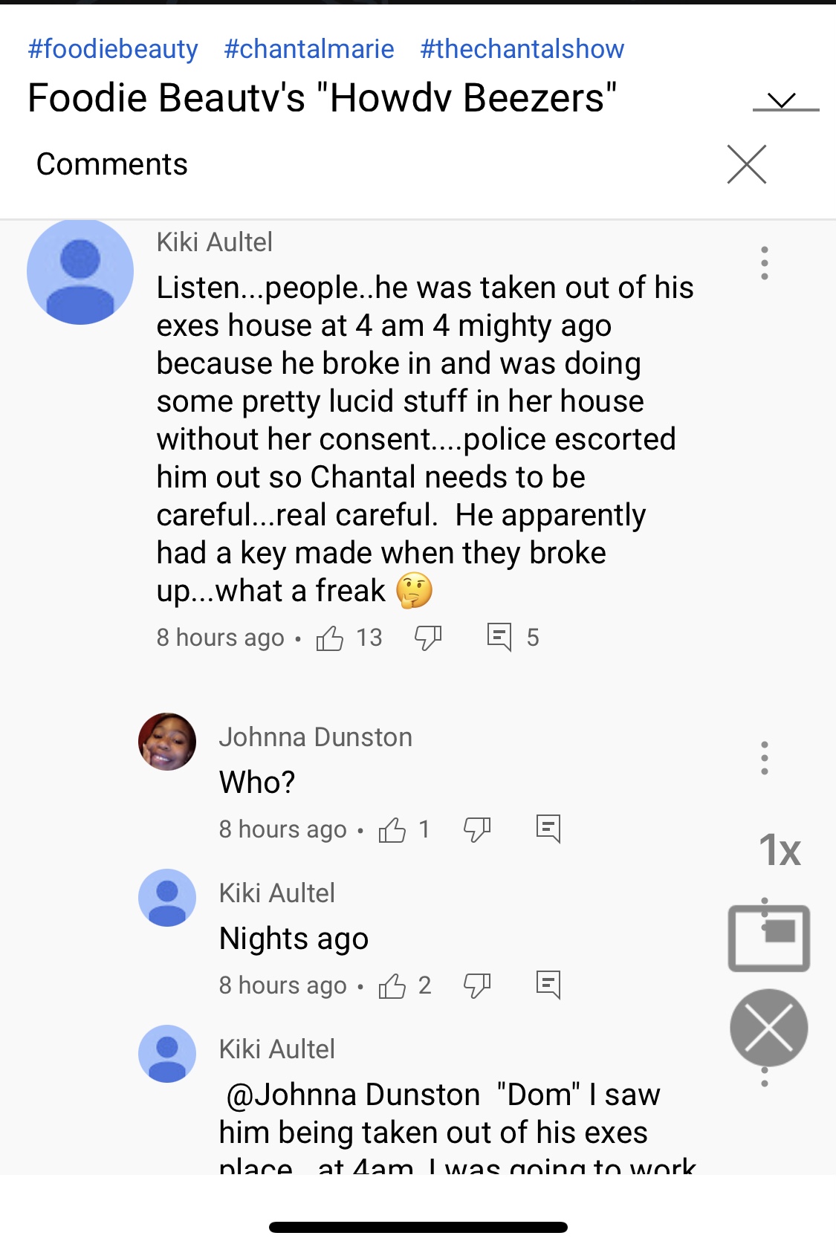The image size is (836, 1250).
Task: Tap the picture-in-picture overlay button
Action: [769, 938]
